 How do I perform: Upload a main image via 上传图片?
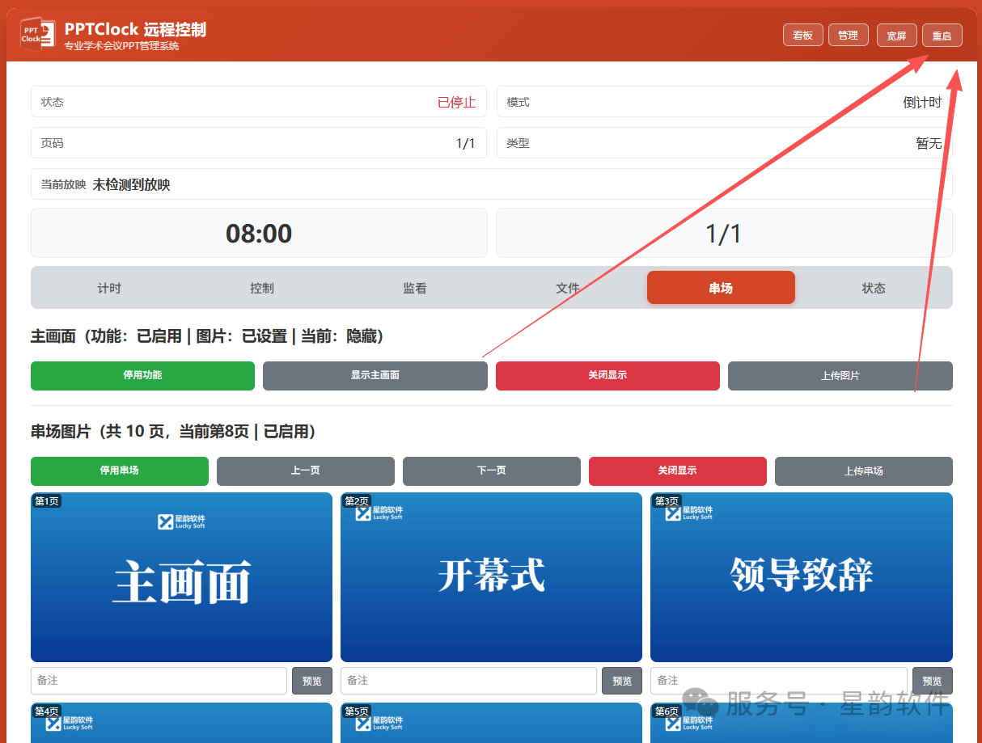[840, 376]
